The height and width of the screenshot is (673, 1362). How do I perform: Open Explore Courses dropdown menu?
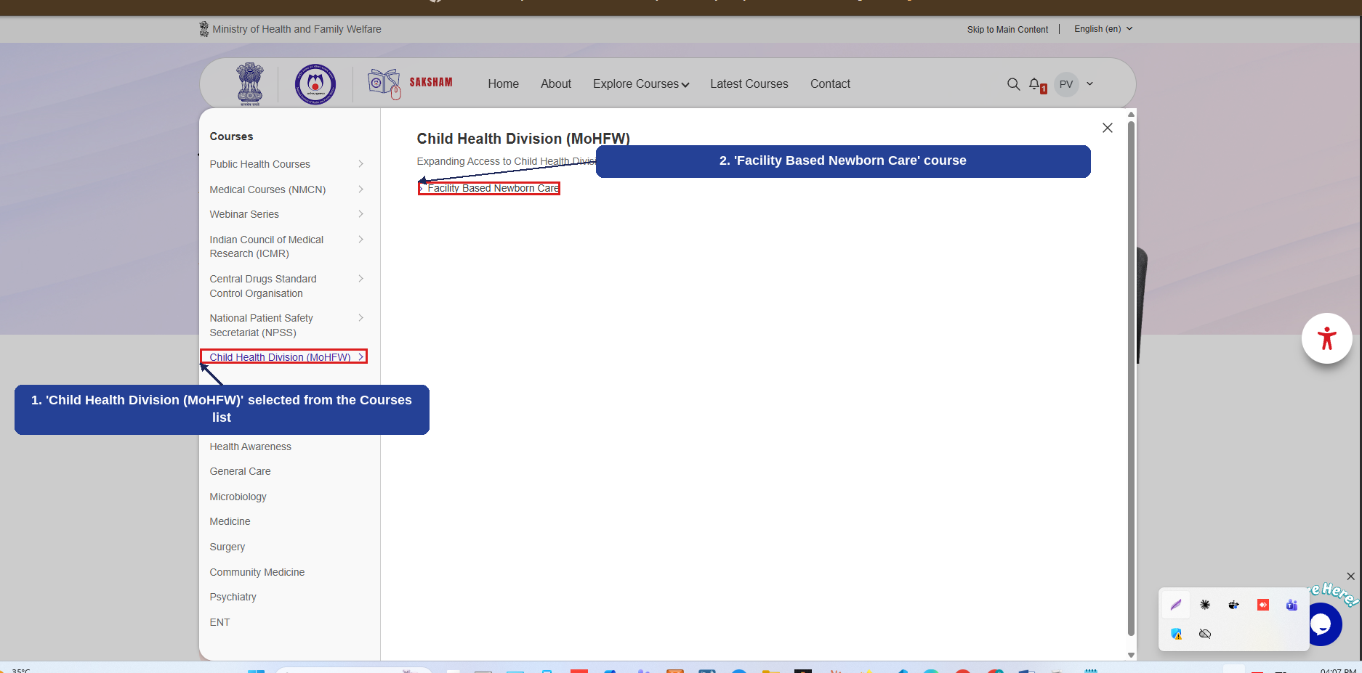pos(641,84)
